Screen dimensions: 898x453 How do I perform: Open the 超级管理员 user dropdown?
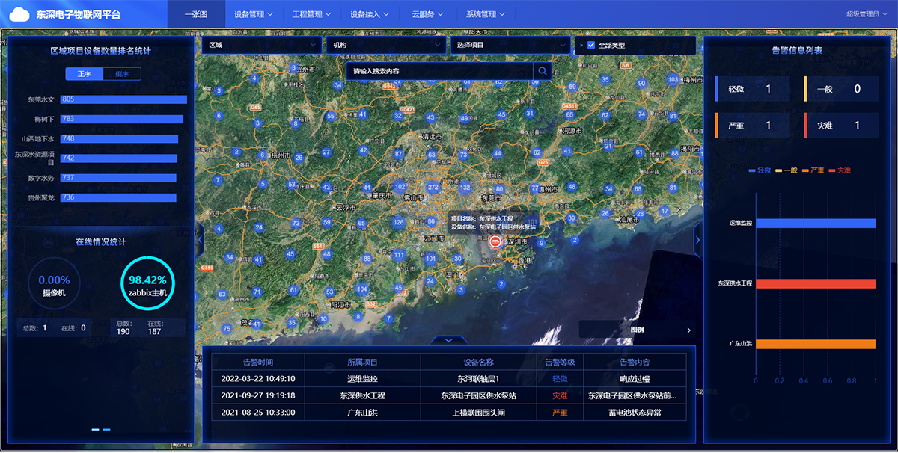click(x=866, y=14)
